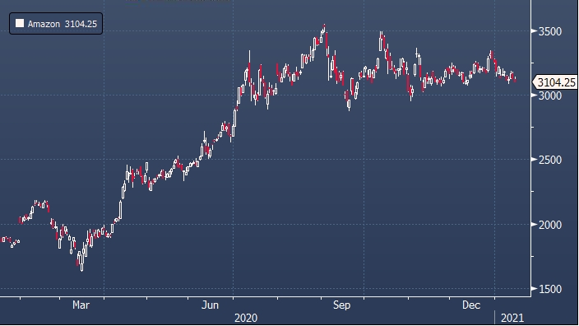The image size is (579, 326).
Task: Click the Jun label on time axis
Action: [x=210, y=305]
